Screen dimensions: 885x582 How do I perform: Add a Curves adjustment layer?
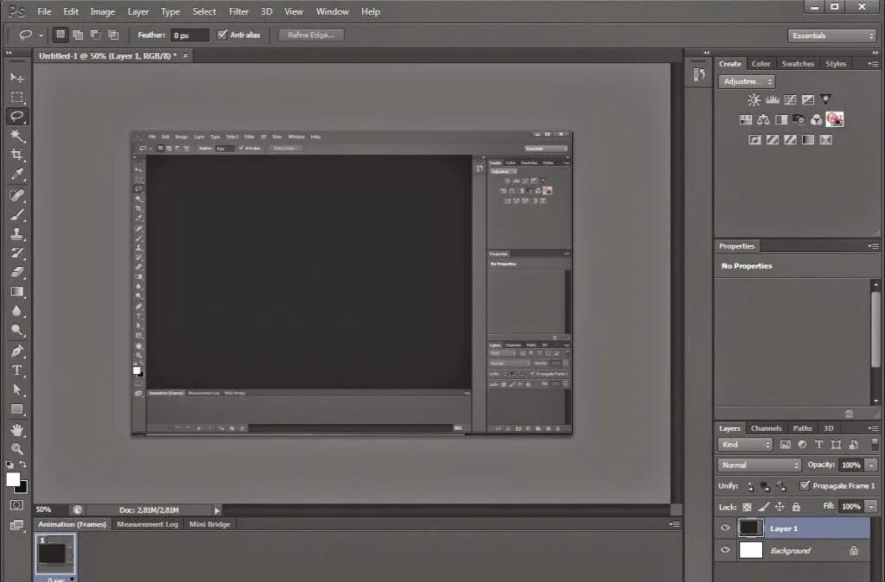[x=790, y=99]
